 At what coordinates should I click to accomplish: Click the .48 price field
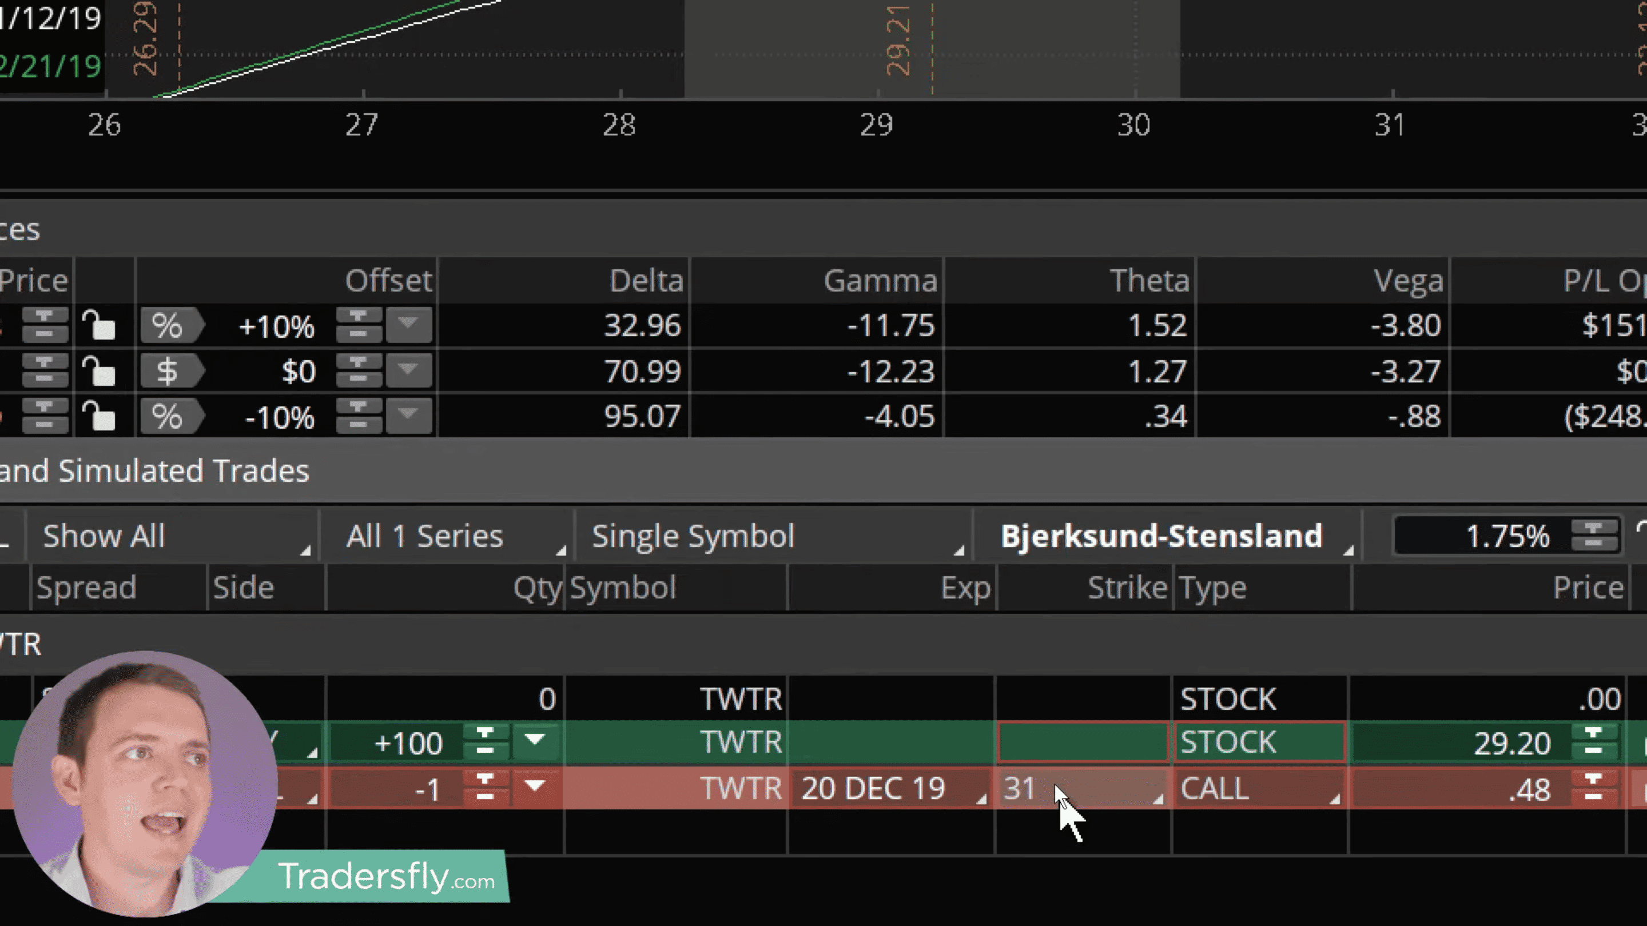click(x=1461, y=788)
